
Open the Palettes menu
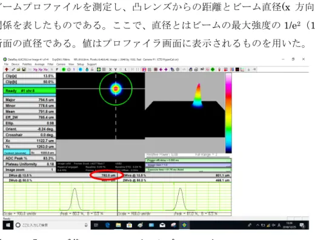coord(27,64)
